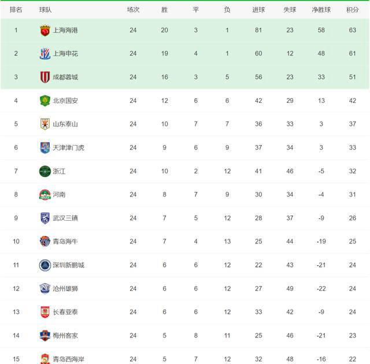
Task: Click the Shanghai Shenhua (上海申花) team crest
Action: pyautogui.click(x=45, y=54)
